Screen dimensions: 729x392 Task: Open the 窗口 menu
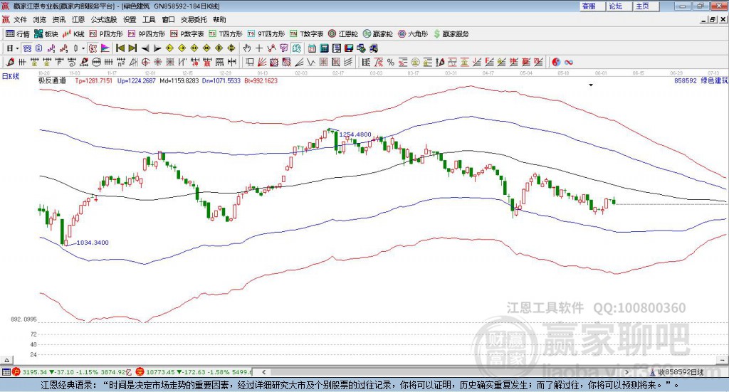pyautogui.click(x=168, y=19)
